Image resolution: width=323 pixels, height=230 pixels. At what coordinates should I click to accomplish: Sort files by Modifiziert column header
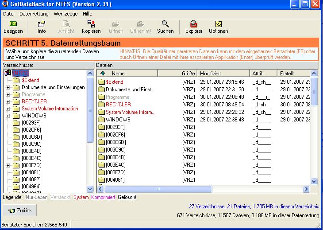(223, 73)
